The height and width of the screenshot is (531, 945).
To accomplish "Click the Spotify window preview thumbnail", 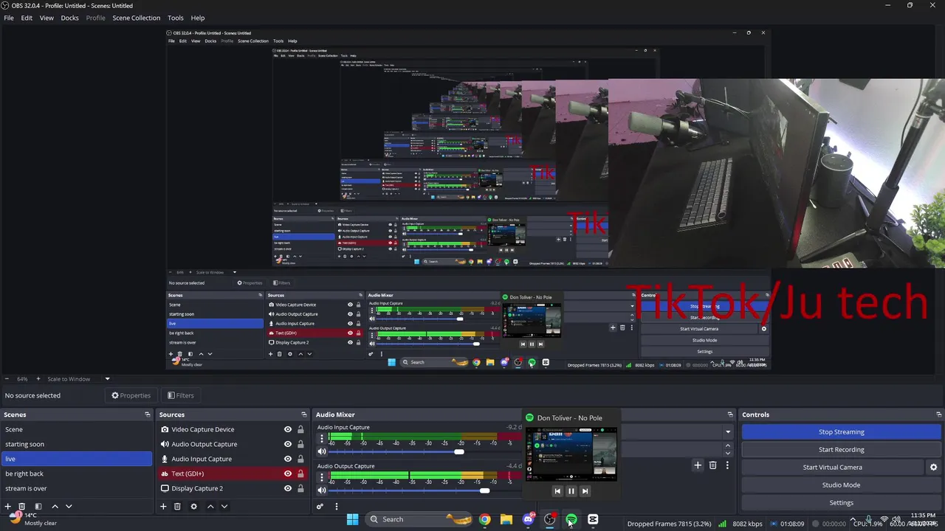I will point(571,454).
